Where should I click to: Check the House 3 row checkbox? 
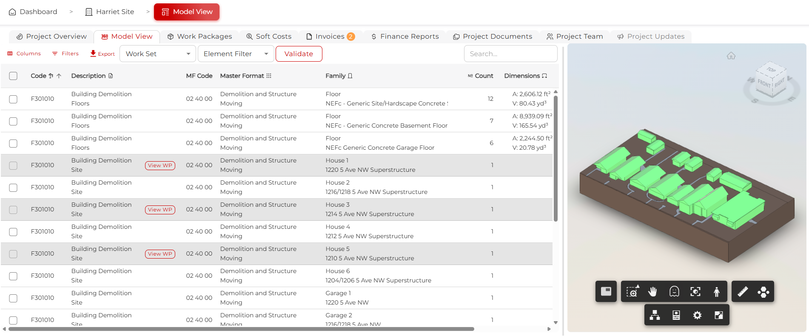13,210
